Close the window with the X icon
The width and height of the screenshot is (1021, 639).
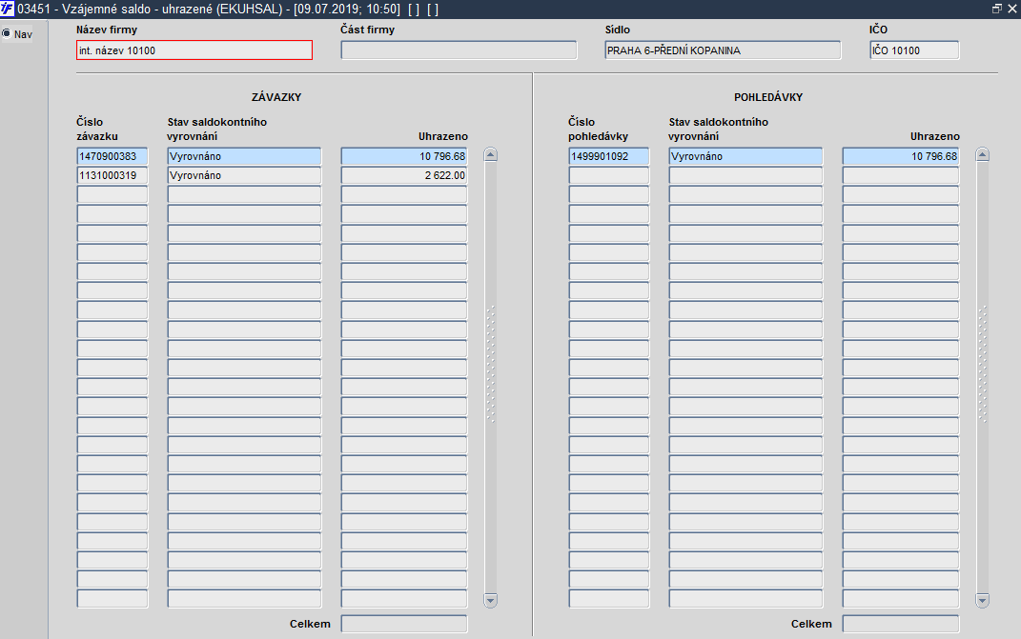point(1011,9)
